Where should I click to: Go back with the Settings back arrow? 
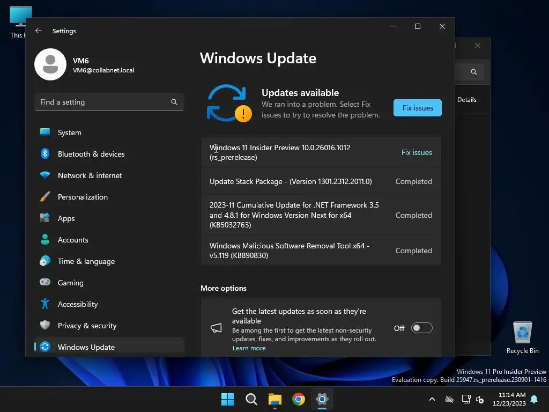pos(39,31)
